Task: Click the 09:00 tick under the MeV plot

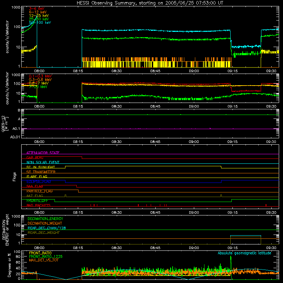Action: pyautogui.click(x=194, y=106)
